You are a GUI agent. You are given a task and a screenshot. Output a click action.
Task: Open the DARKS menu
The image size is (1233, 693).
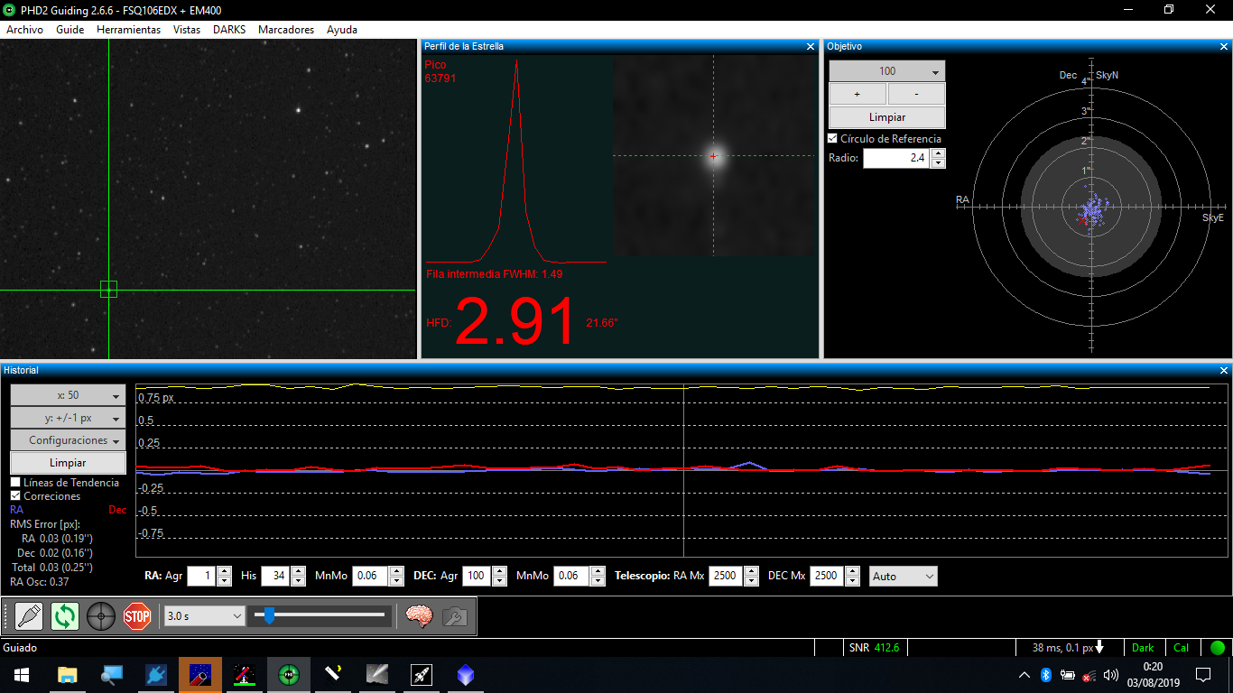229,30
